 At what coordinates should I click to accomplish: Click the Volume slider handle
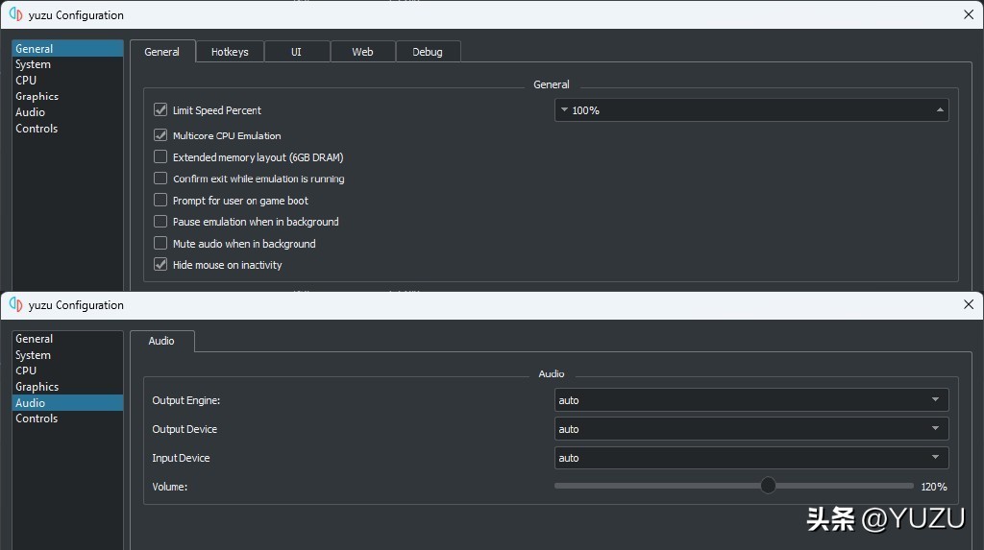(768, 486)
